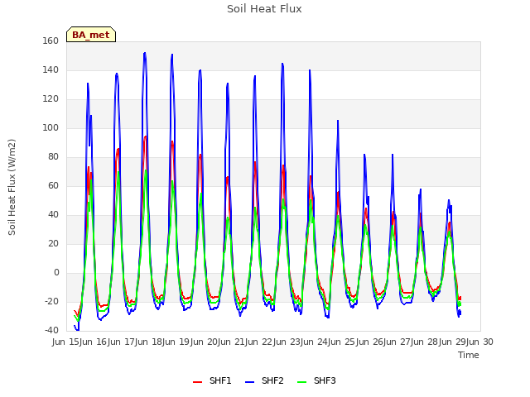Click the 160 y-axis tick label

click(51, 41)
